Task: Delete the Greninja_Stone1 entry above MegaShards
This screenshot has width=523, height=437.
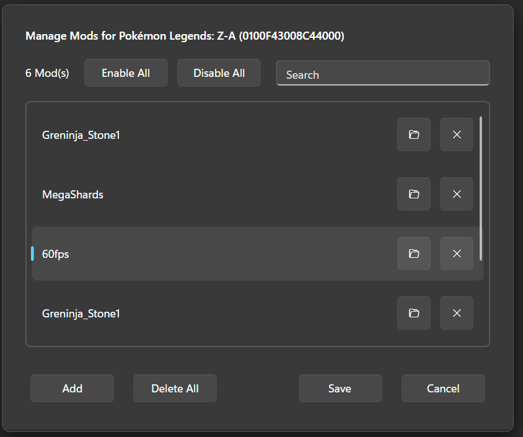Action: (x=457, y=135)
